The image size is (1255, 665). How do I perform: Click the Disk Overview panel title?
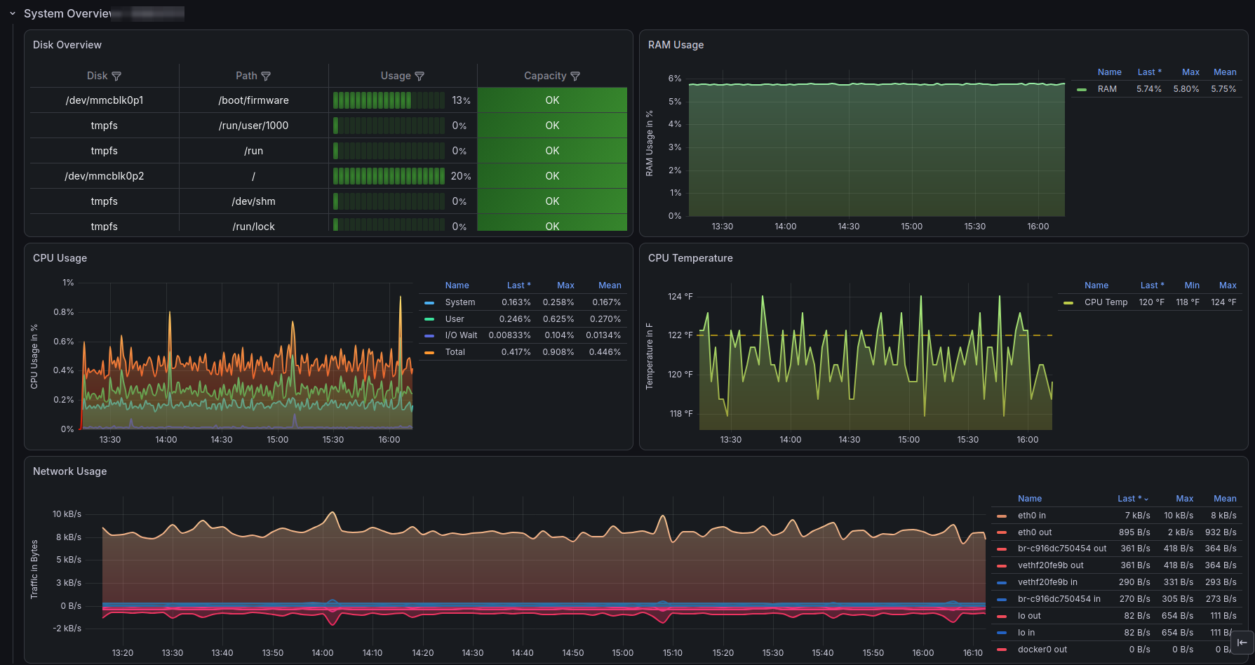click(67, 45)
